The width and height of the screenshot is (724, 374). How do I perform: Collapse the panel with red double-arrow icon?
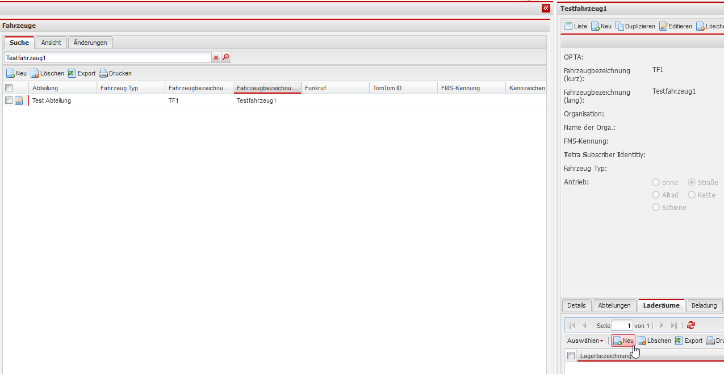(x=546, y=9)
